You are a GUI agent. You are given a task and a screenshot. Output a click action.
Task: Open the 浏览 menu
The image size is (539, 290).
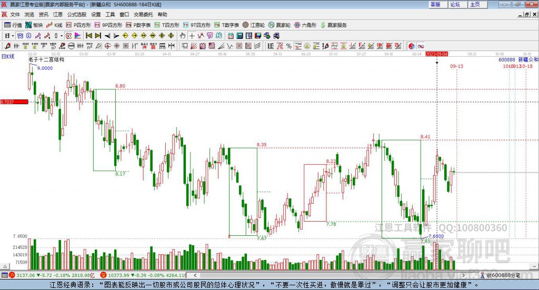29,14
